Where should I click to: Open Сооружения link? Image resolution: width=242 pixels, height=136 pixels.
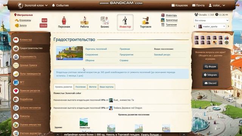click(92, 54)
